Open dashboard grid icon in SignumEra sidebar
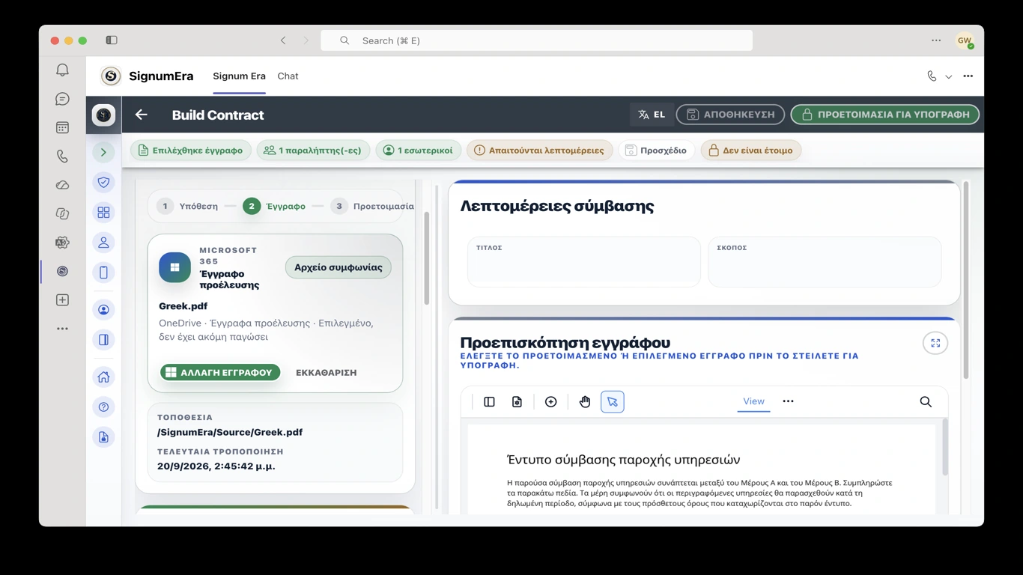The image size is (1023, 575). coord(103,213)
